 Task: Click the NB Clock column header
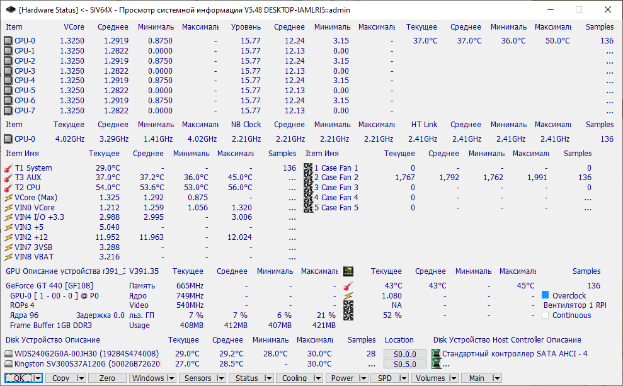[x=246, y=124]
